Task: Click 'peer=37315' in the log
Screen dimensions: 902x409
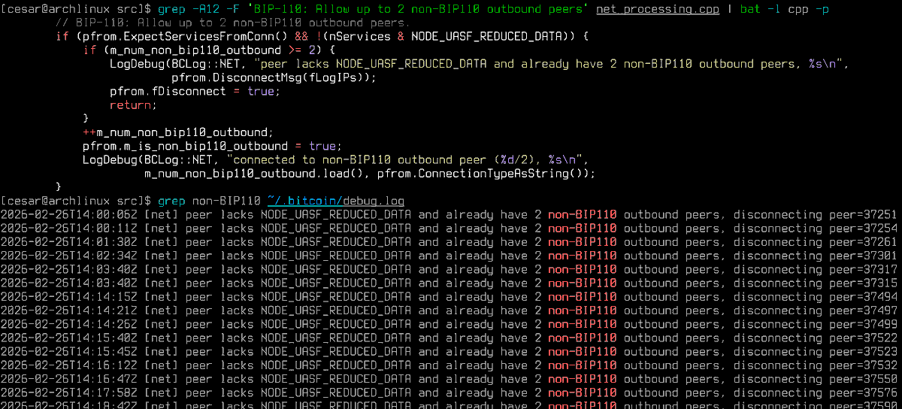Action: 863,283
